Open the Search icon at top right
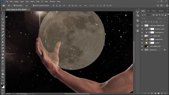The height and width of the screenshot is (95, 169). click(158, 6)
